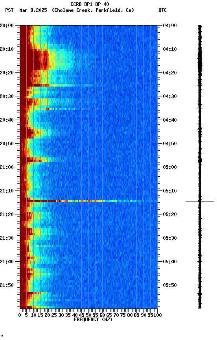Click the 'FREQUENCY (HZ)' axis title
The height and width of the screenshot is (340, 217).
pos(93,320)
